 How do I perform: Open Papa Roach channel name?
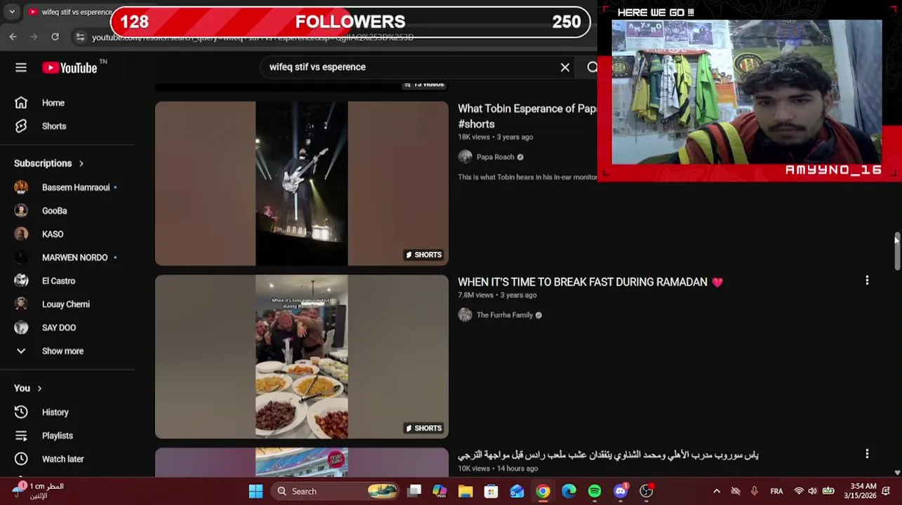(496, 157)
